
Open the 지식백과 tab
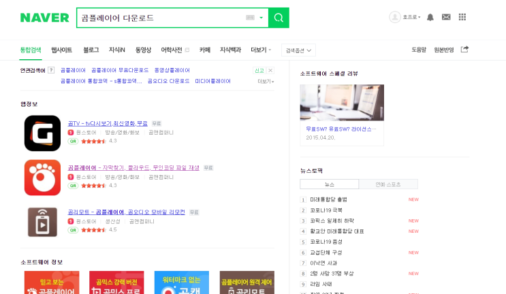coord(230,50)
